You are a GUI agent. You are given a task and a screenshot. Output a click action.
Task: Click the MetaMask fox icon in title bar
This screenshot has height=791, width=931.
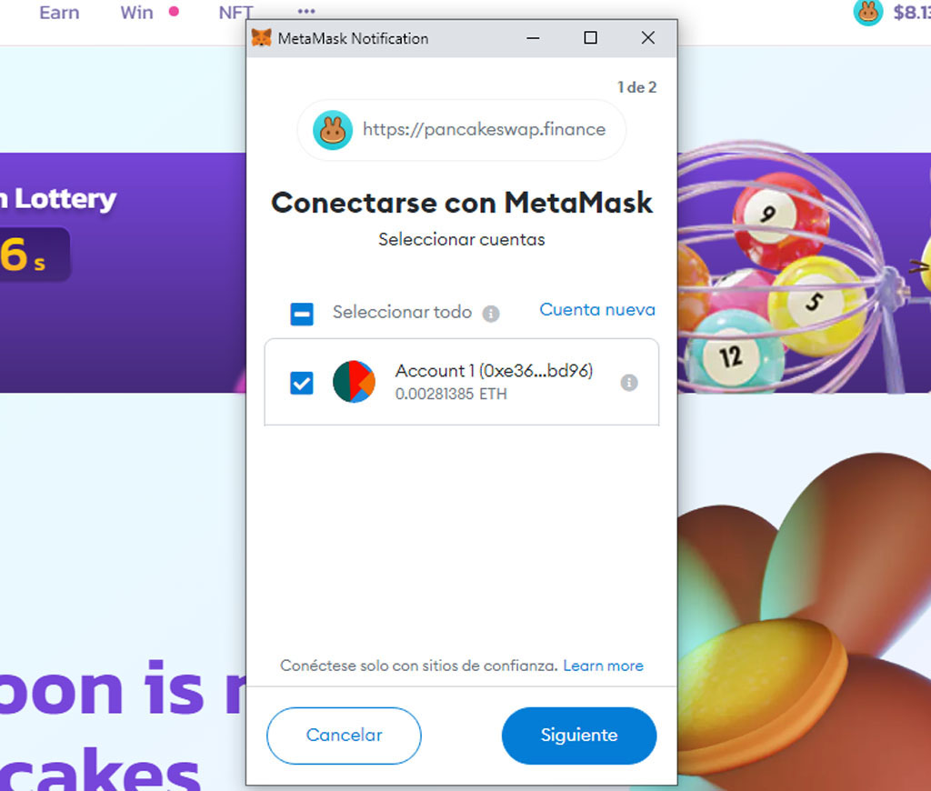261,38
